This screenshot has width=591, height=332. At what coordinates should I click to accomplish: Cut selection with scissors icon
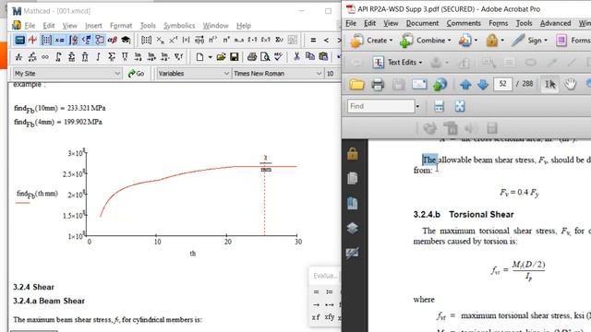(x=296, y=57)
